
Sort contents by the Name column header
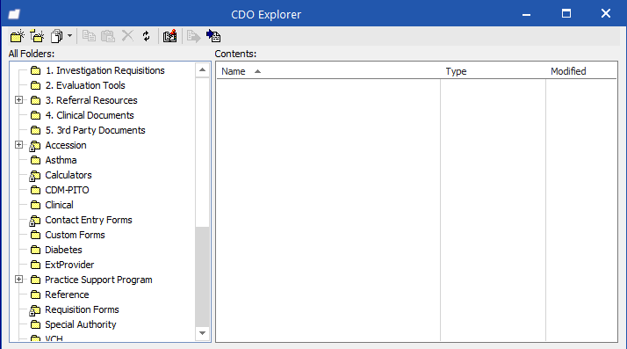(328, 71)
